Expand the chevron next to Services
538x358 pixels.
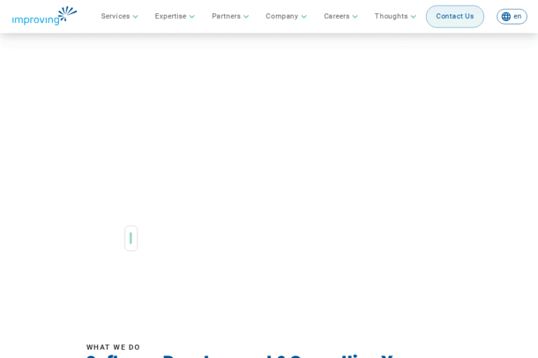[x=136, y=17]
